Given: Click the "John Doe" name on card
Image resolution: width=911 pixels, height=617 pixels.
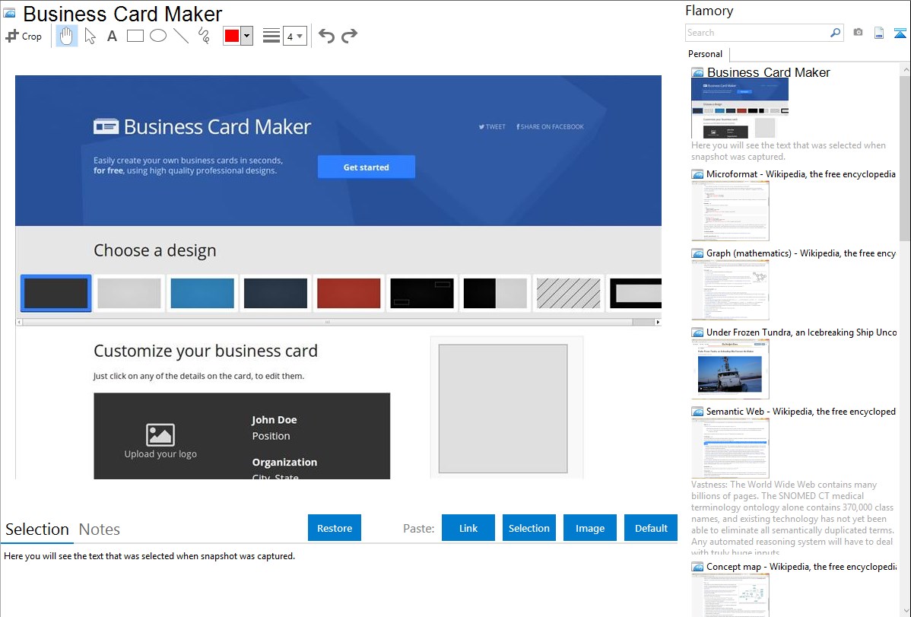Looking at the screenshot, I should point(275,420).
